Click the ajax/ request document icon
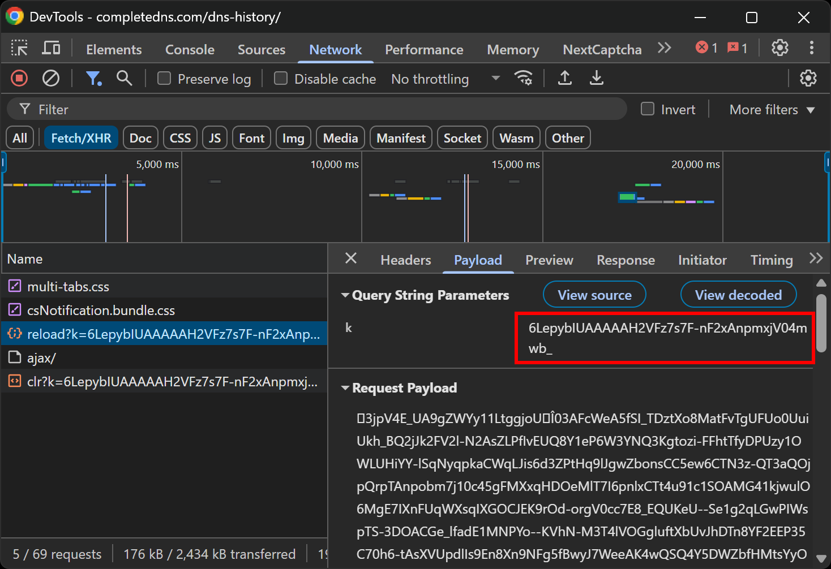 click(x=15, y=357)
